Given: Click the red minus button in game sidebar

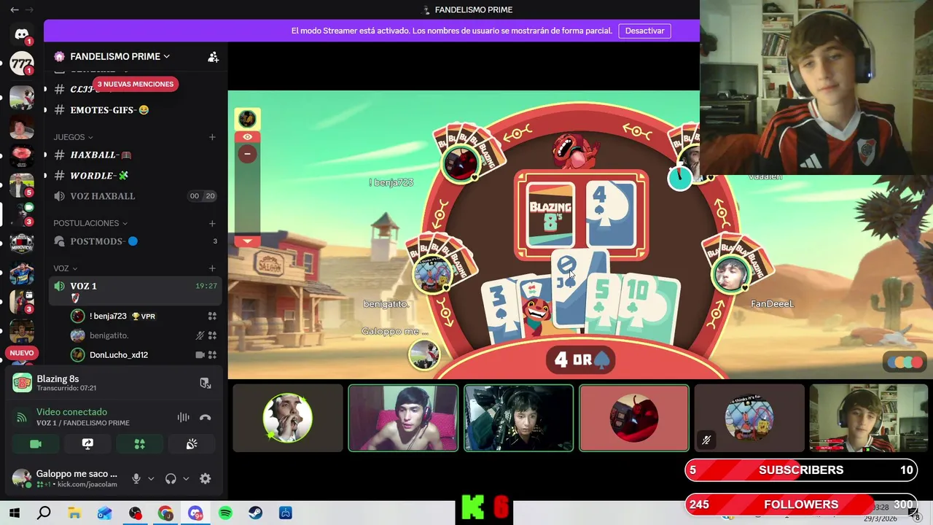Looking at the screenshot, I should tap(247, 154).
